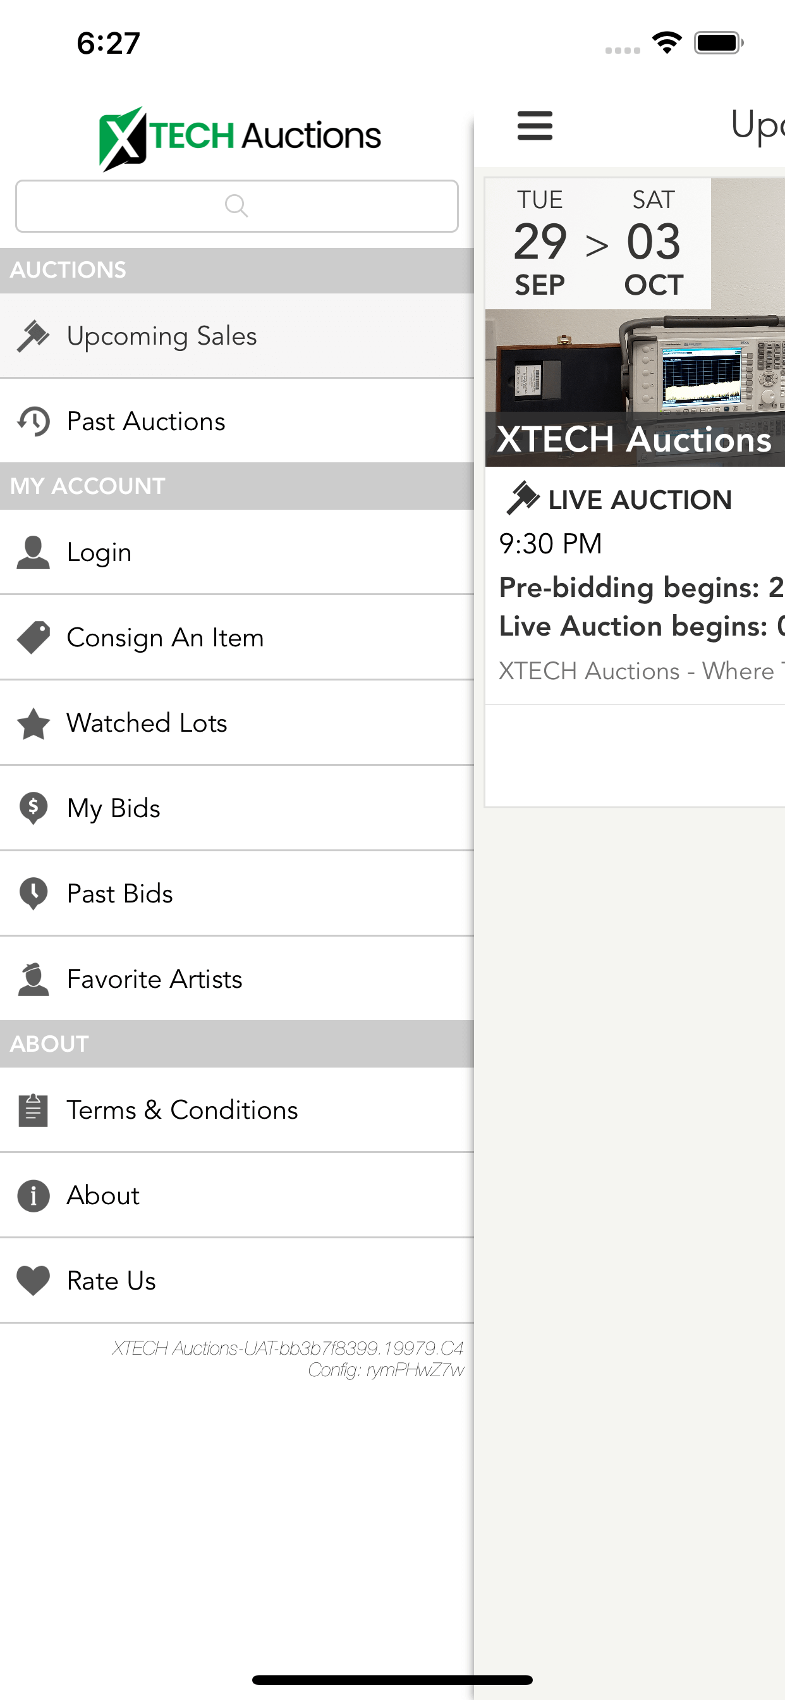This screenshot has width=785, height=1700.
Task: Open Watched Lots list
Action: point(237,724)
